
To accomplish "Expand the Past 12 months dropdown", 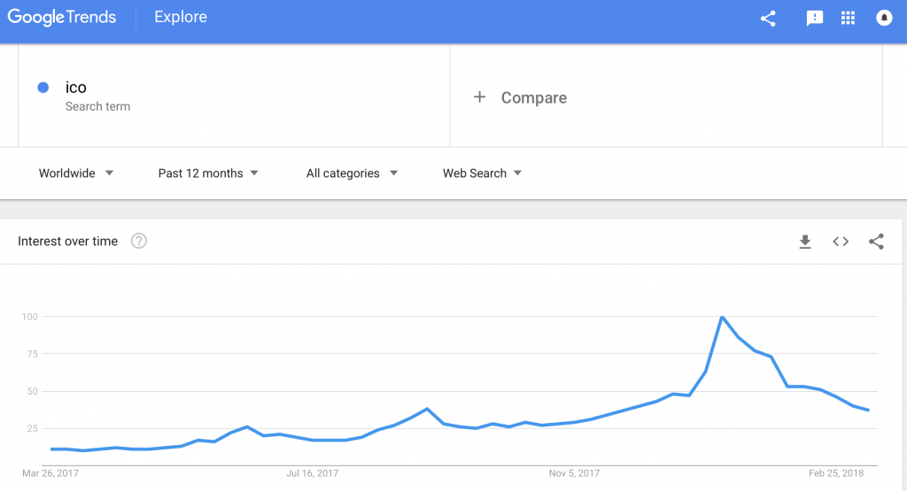I will (x=207, y=173).
